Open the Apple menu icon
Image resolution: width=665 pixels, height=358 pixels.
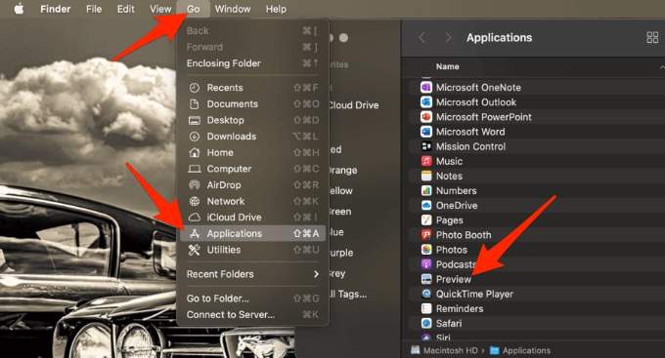click(20, 9)
